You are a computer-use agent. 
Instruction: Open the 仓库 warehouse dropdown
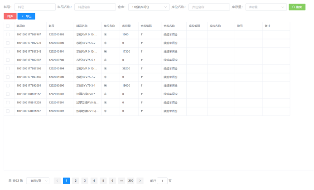(147, 7)
